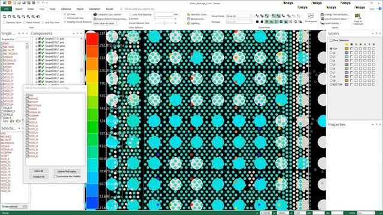Screen dimensions: 383x215
Task: Click the Undo arrow in the title bar
Action: tap(38, 3)
